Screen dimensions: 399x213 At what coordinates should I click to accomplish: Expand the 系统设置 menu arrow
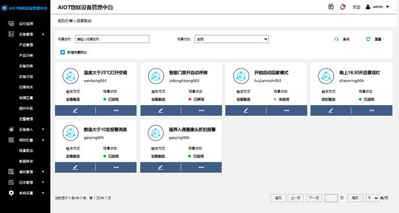[43, 193]
